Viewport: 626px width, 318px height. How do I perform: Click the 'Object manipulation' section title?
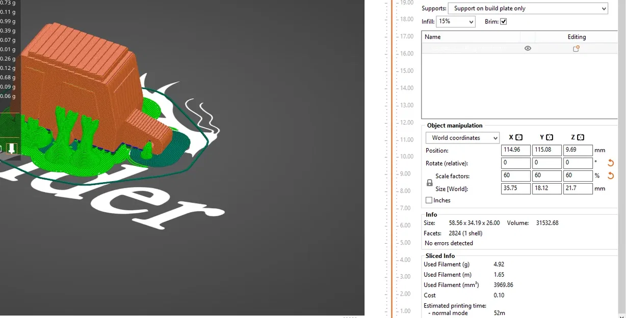(x=455, y=126)
